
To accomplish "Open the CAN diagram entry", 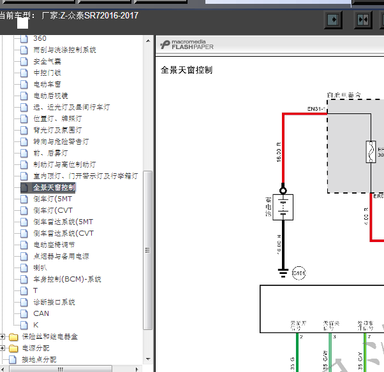I will (x=41, y=313).
